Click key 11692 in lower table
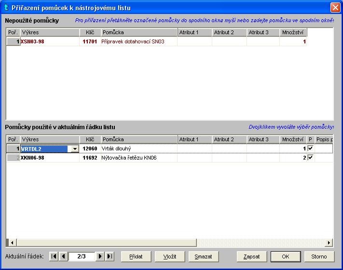 (90, 158)
